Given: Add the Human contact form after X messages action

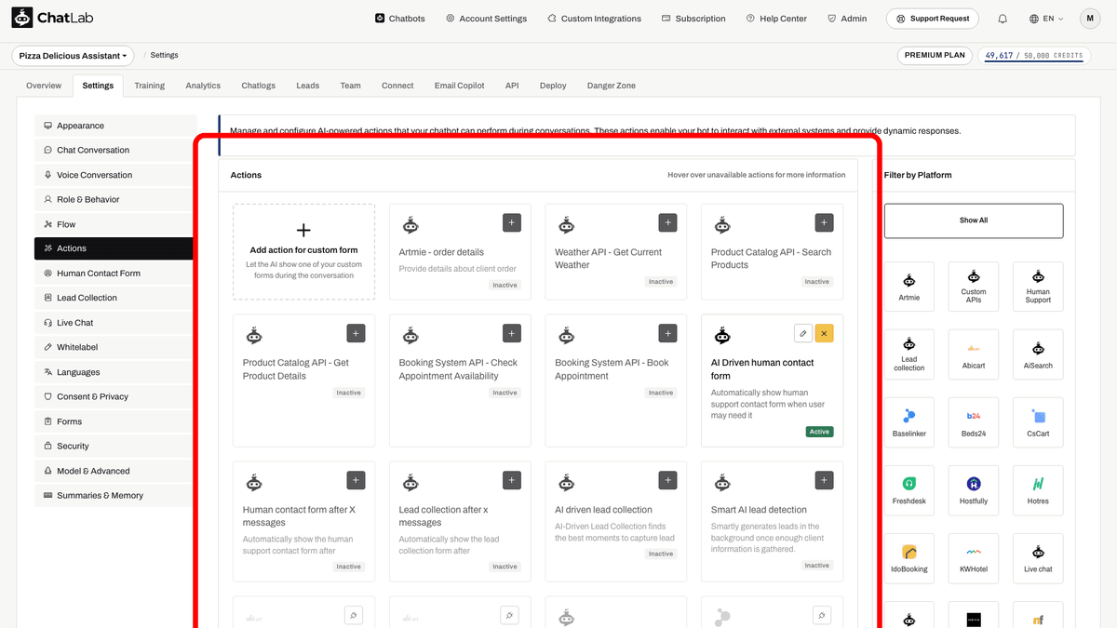Looking at the screenshot, I should [x=356, y=480].
